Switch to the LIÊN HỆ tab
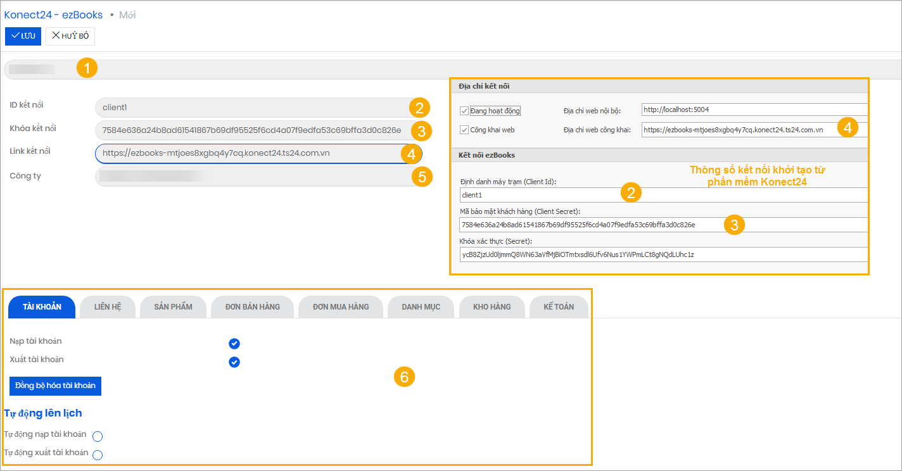902x471 pixels. (x=108, y=307)
